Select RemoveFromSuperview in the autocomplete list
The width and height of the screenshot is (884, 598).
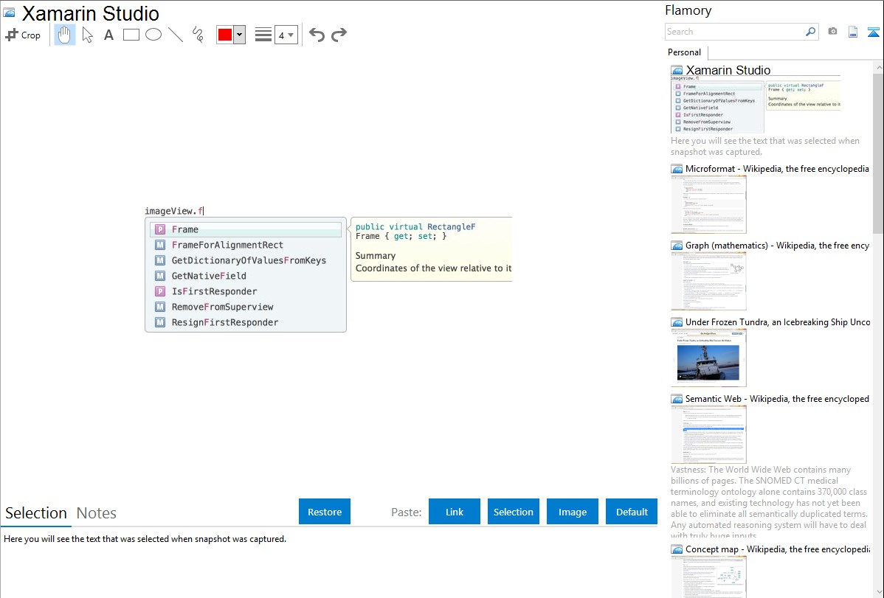point(246,307)
